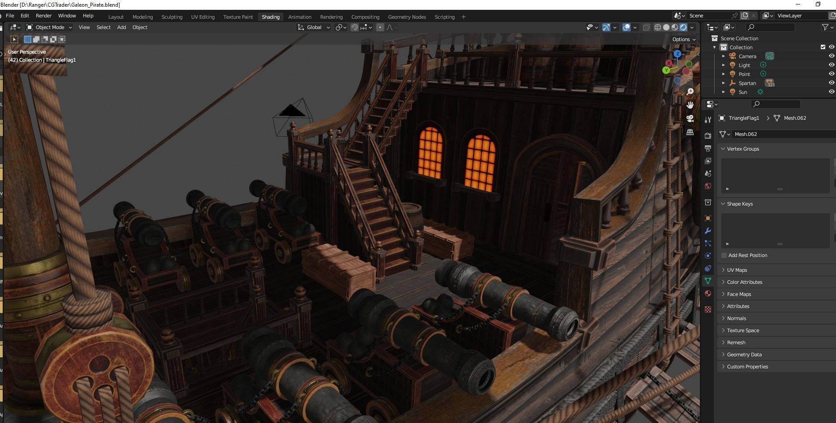Toggle camera view with the camera icon
The width and height of the screenshot is (836, 423).
pos(690,118)
